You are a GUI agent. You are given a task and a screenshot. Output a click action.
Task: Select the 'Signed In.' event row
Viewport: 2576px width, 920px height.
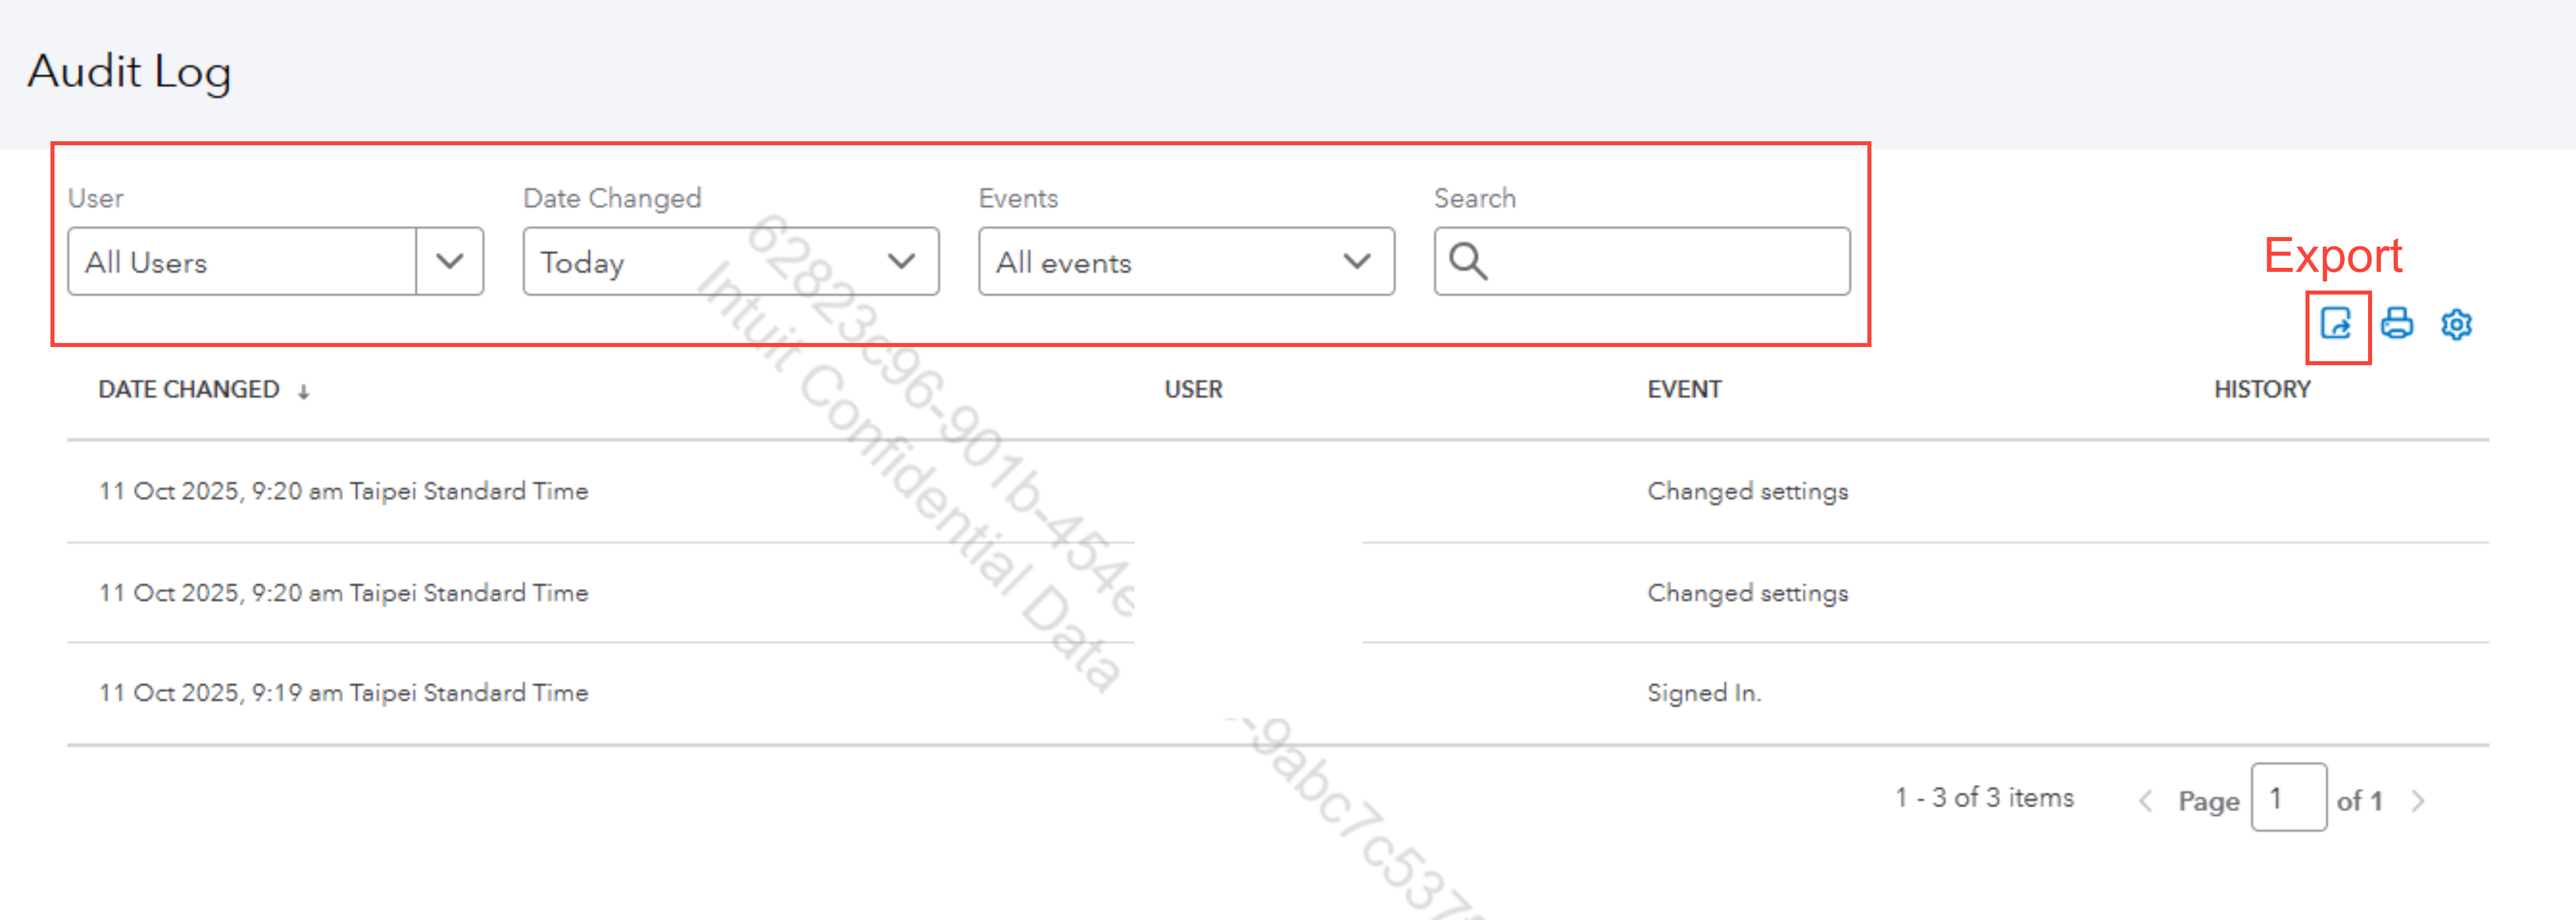[x=1704, y=693]
